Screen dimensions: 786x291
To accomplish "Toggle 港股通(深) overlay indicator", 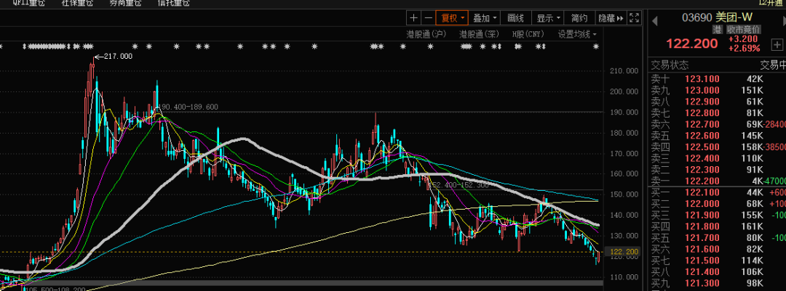I will 478,33.
